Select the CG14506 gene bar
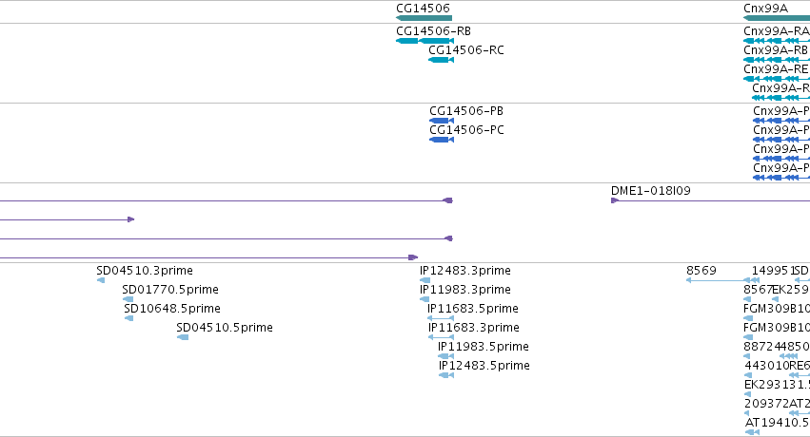The height and width of the screenshot is (437, 810). [x=425, y=19]
